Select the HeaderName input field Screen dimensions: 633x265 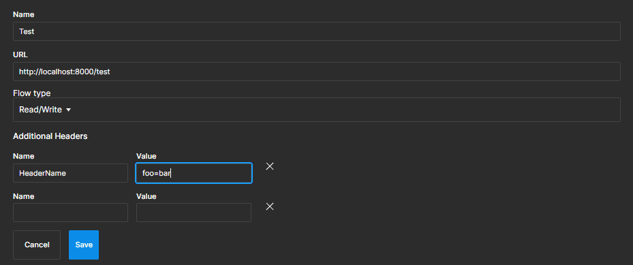(70, 173)
